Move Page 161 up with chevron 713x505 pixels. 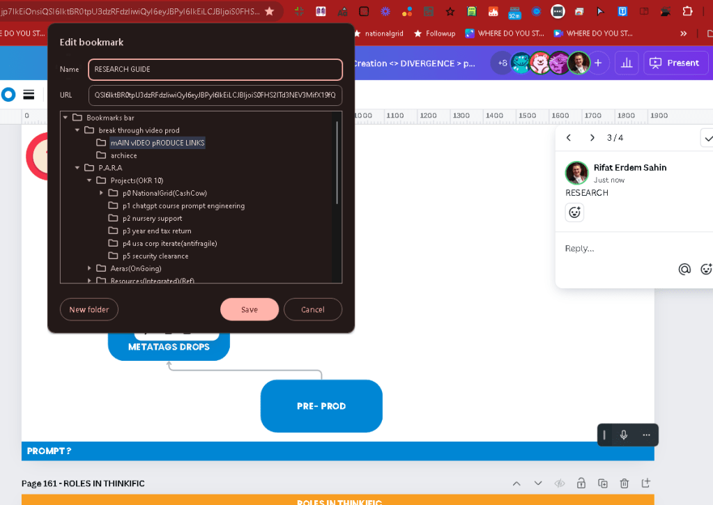point(516,483)
